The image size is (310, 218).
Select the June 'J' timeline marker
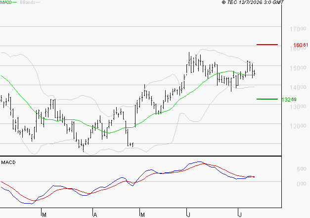coord(188,215)
